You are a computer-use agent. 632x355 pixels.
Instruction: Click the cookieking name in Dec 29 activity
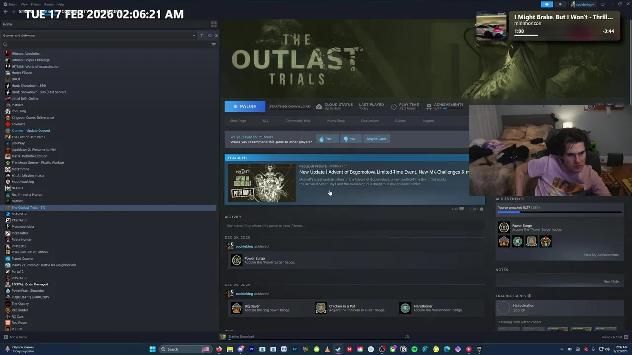[x=244, y=246]
